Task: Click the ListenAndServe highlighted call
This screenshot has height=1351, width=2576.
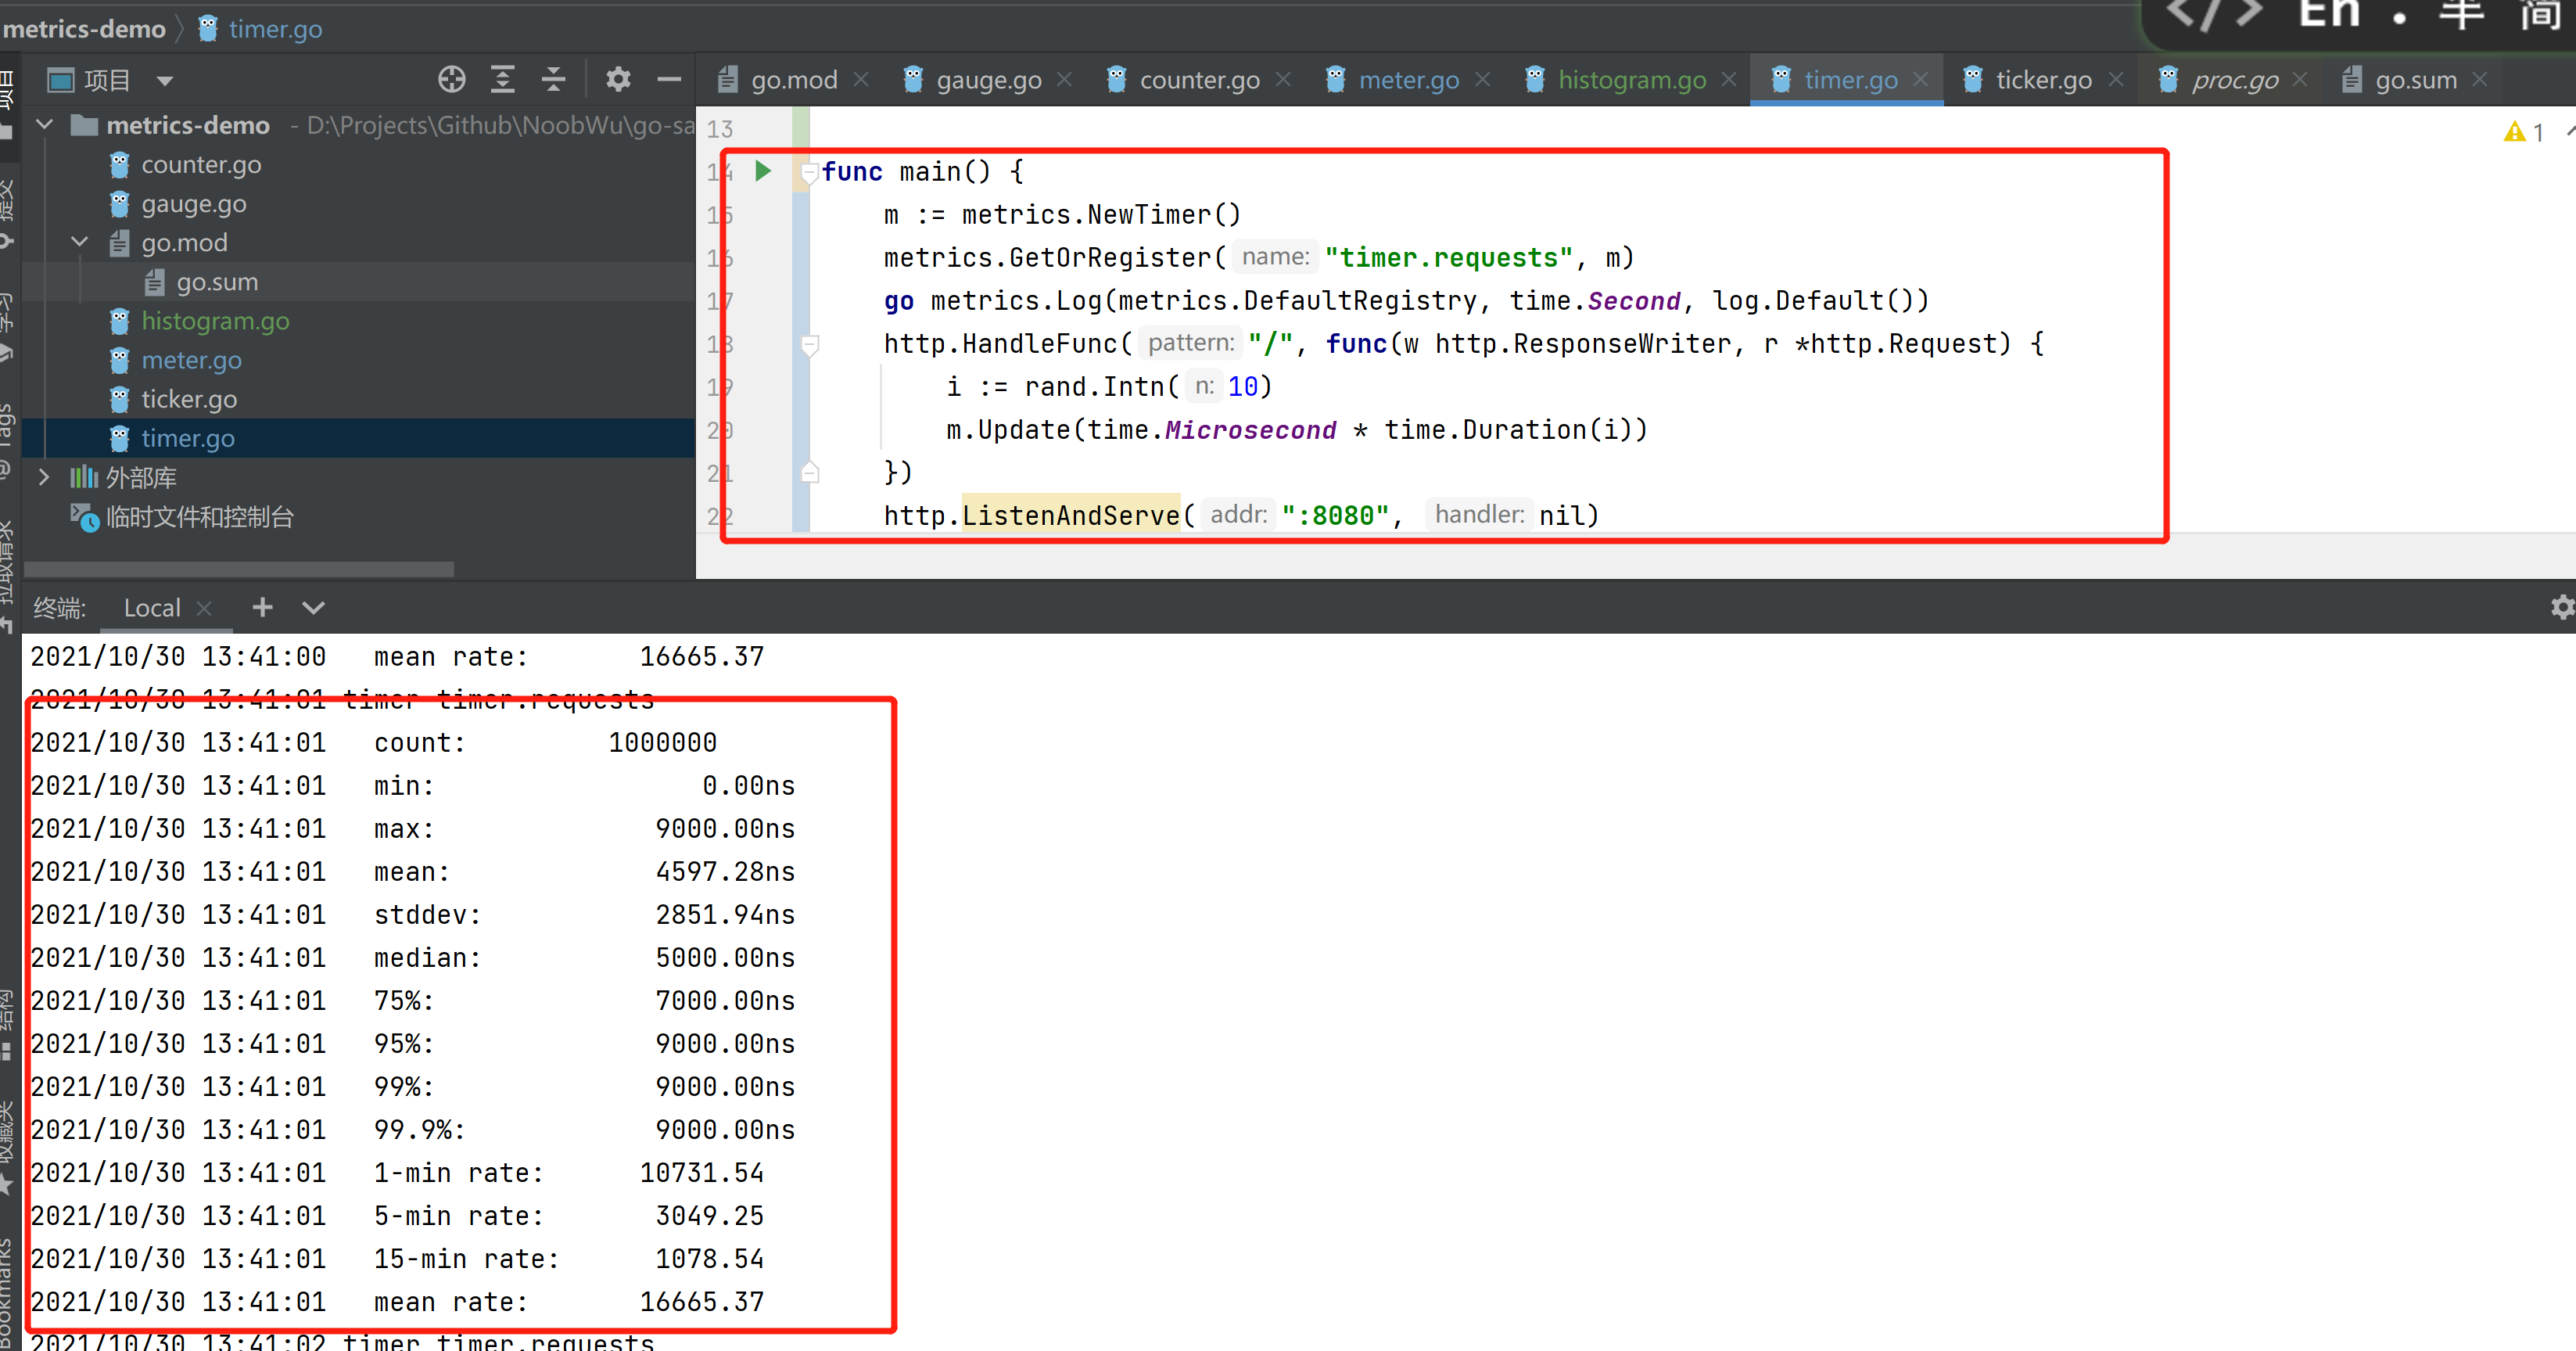Action: pyautogui.click(x=1070, y=515)
